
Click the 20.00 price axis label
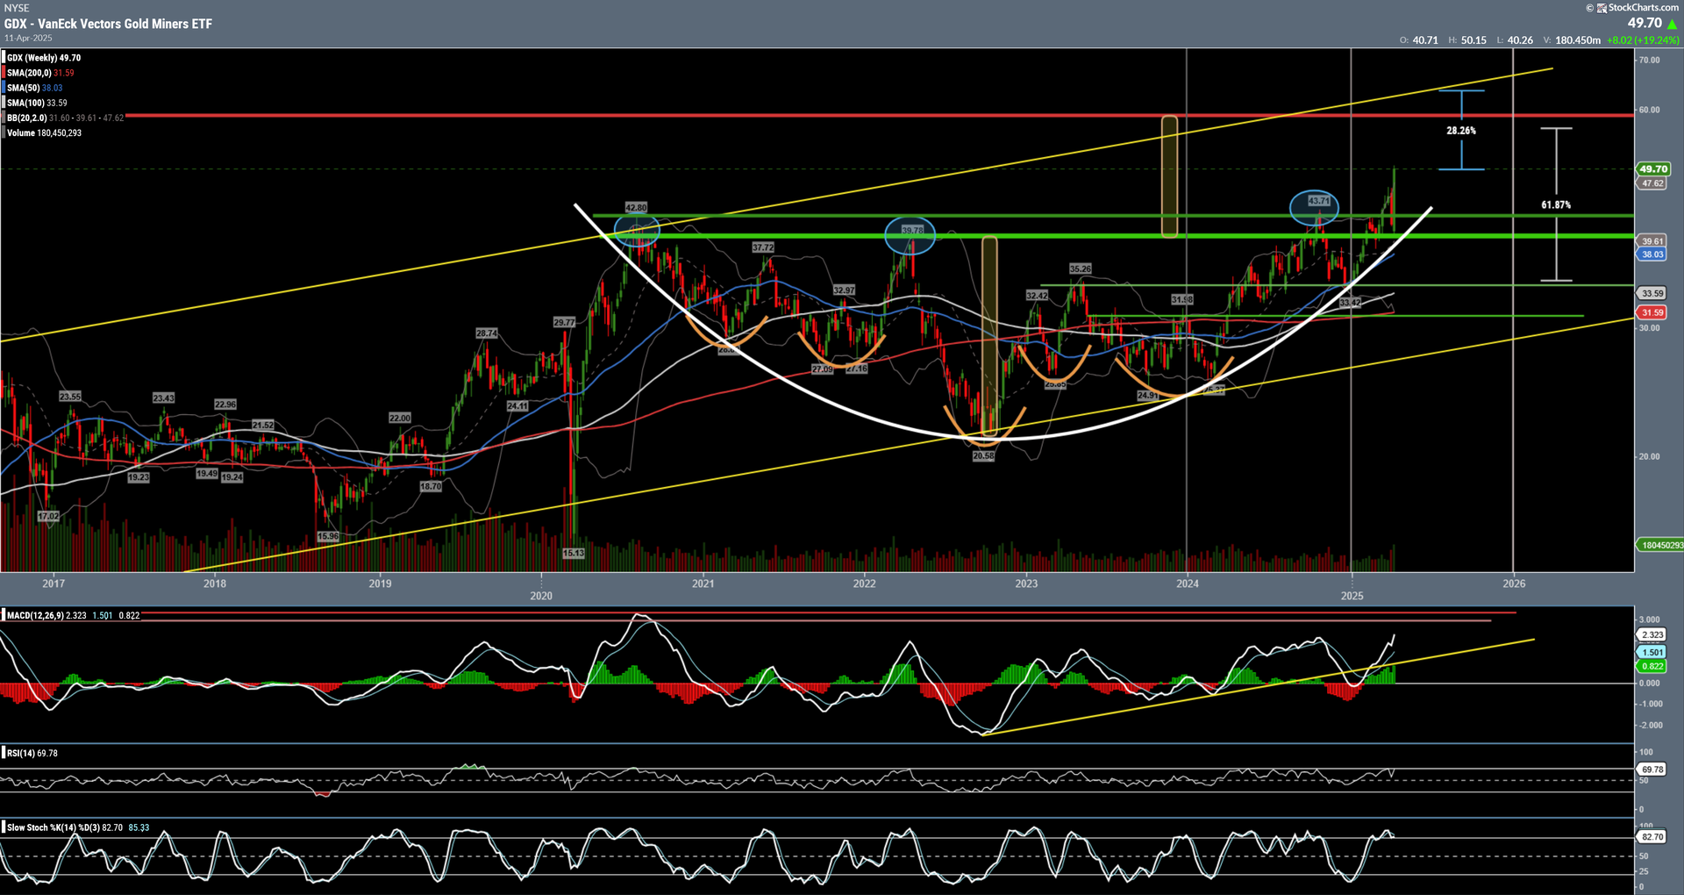coord(1650,456)
